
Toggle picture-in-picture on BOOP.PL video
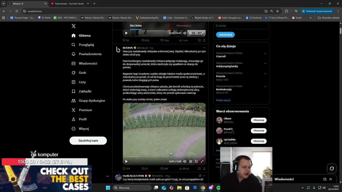[196, 161]
